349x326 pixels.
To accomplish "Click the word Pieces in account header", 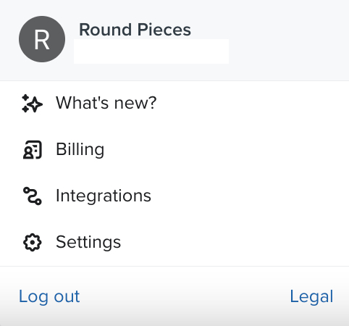I will [164, 30].
